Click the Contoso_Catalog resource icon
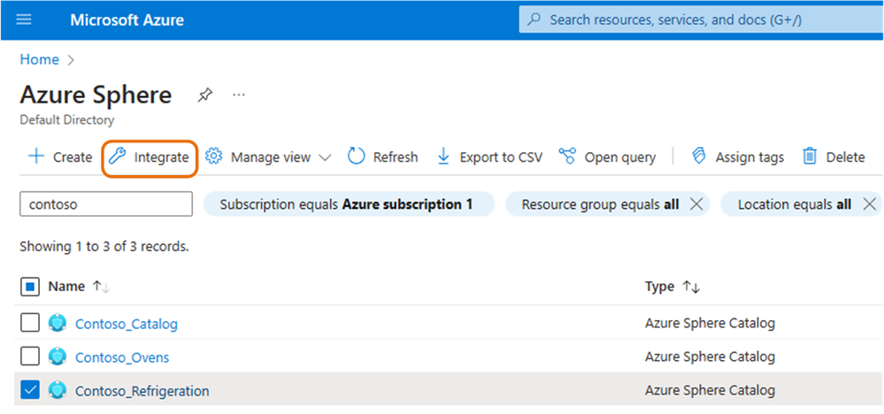 click(58, 323)
